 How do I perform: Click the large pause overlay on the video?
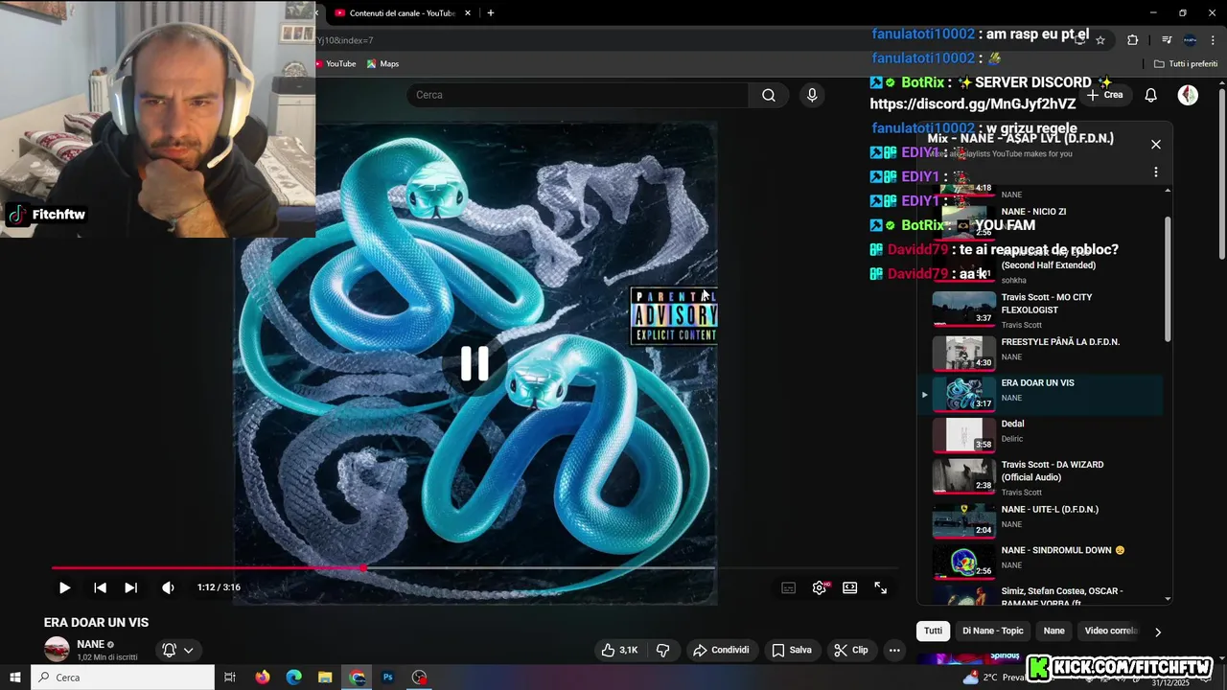[x=475, y=363]
